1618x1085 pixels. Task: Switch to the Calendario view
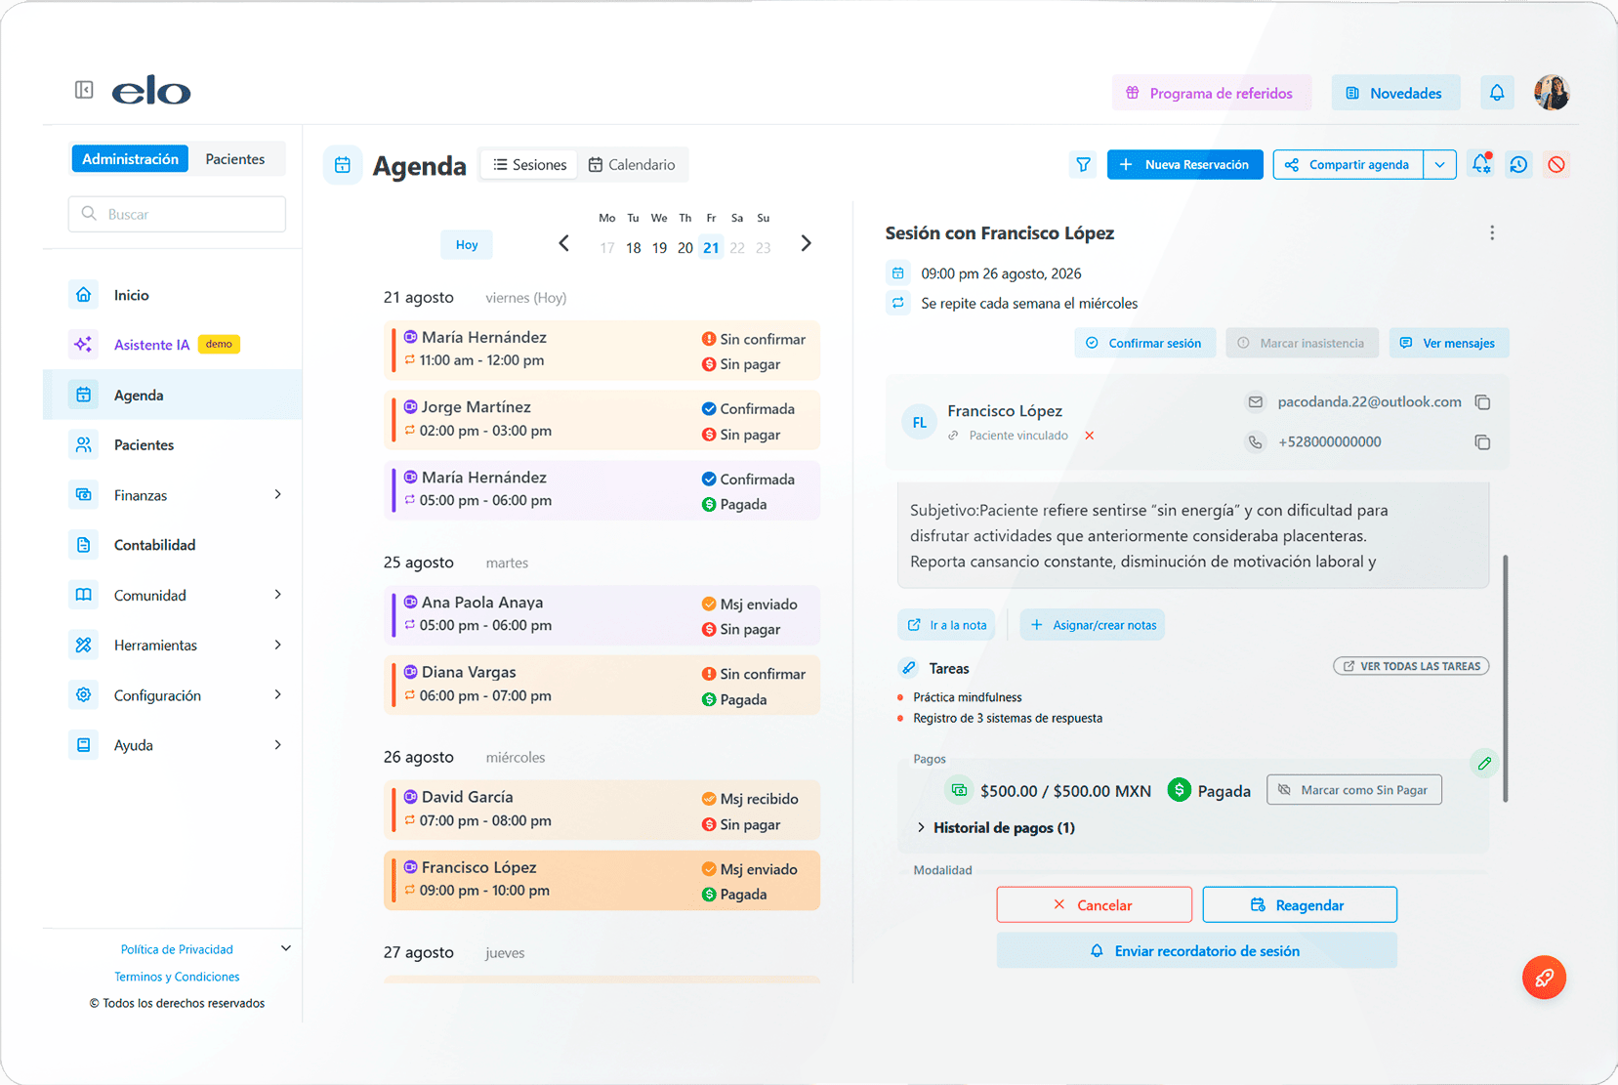coord(632,165)
